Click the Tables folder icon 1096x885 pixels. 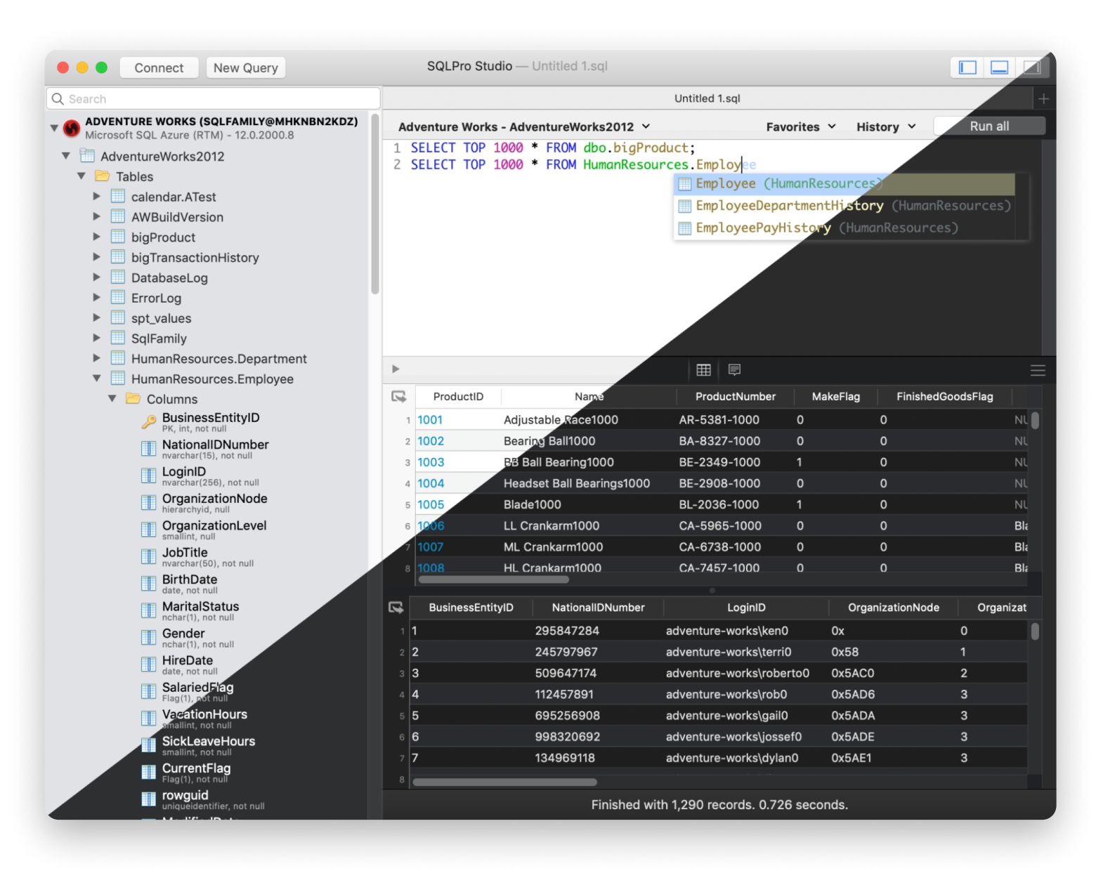click(x=103, y=176)
